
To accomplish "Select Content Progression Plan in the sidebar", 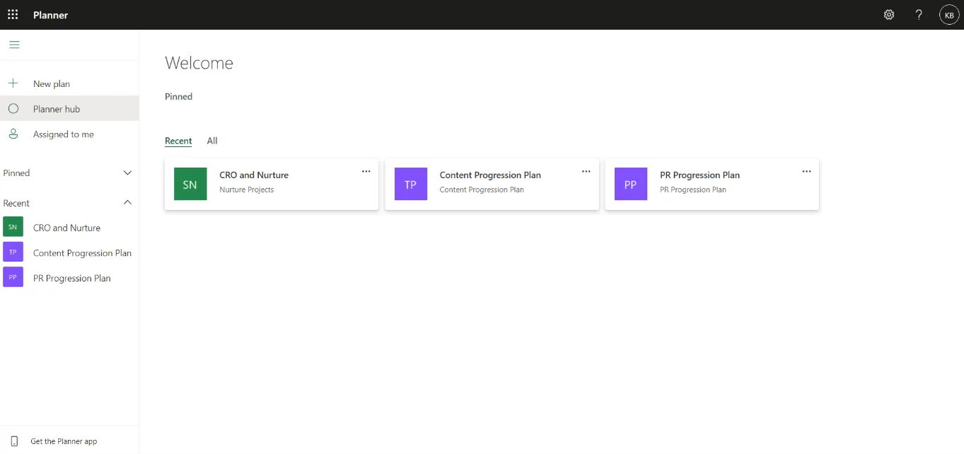I will tap(82, 252).
